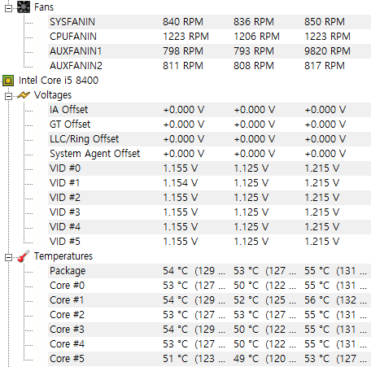Viewport: 371px width, 367px height.
Task: Click the CPU chip icon for Intel Core i5
Action: [8, 81]
